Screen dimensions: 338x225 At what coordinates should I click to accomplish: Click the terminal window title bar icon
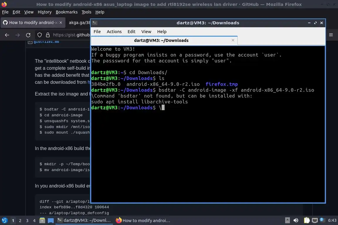(94, 23)
